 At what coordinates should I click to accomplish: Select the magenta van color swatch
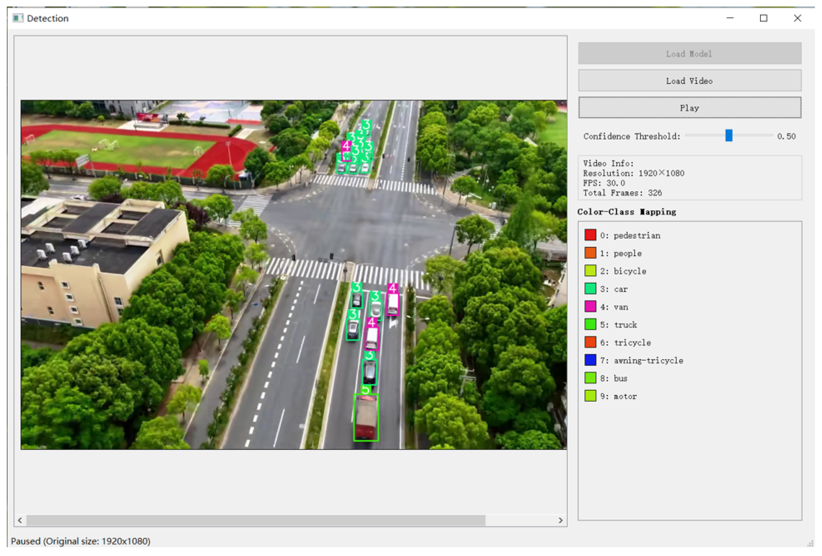(x=590, y=306)
